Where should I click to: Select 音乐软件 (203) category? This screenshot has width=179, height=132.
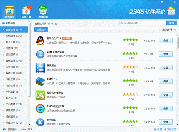pos(14,61)
